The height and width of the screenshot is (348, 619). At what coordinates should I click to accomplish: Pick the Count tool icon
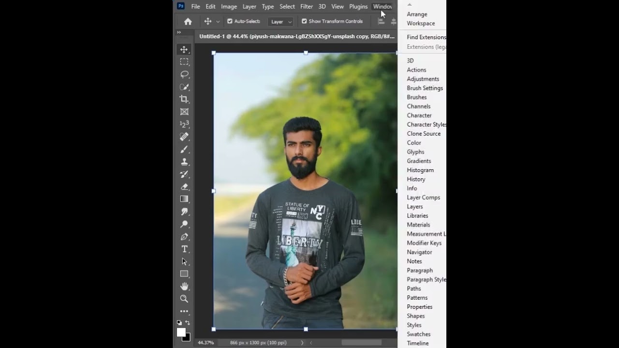pos(184,124)
